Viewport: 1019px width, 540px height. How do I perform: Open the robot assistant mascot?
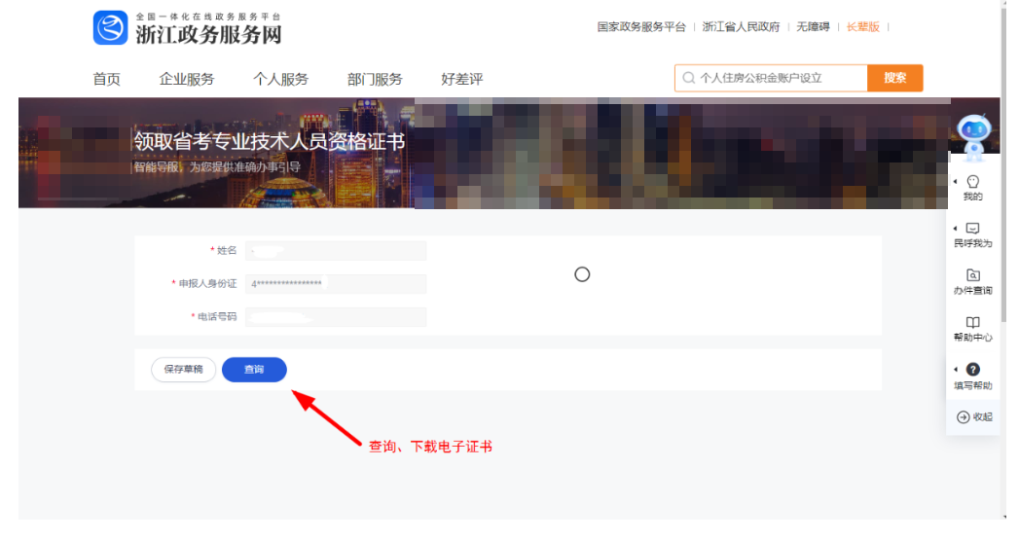[972, 136]
